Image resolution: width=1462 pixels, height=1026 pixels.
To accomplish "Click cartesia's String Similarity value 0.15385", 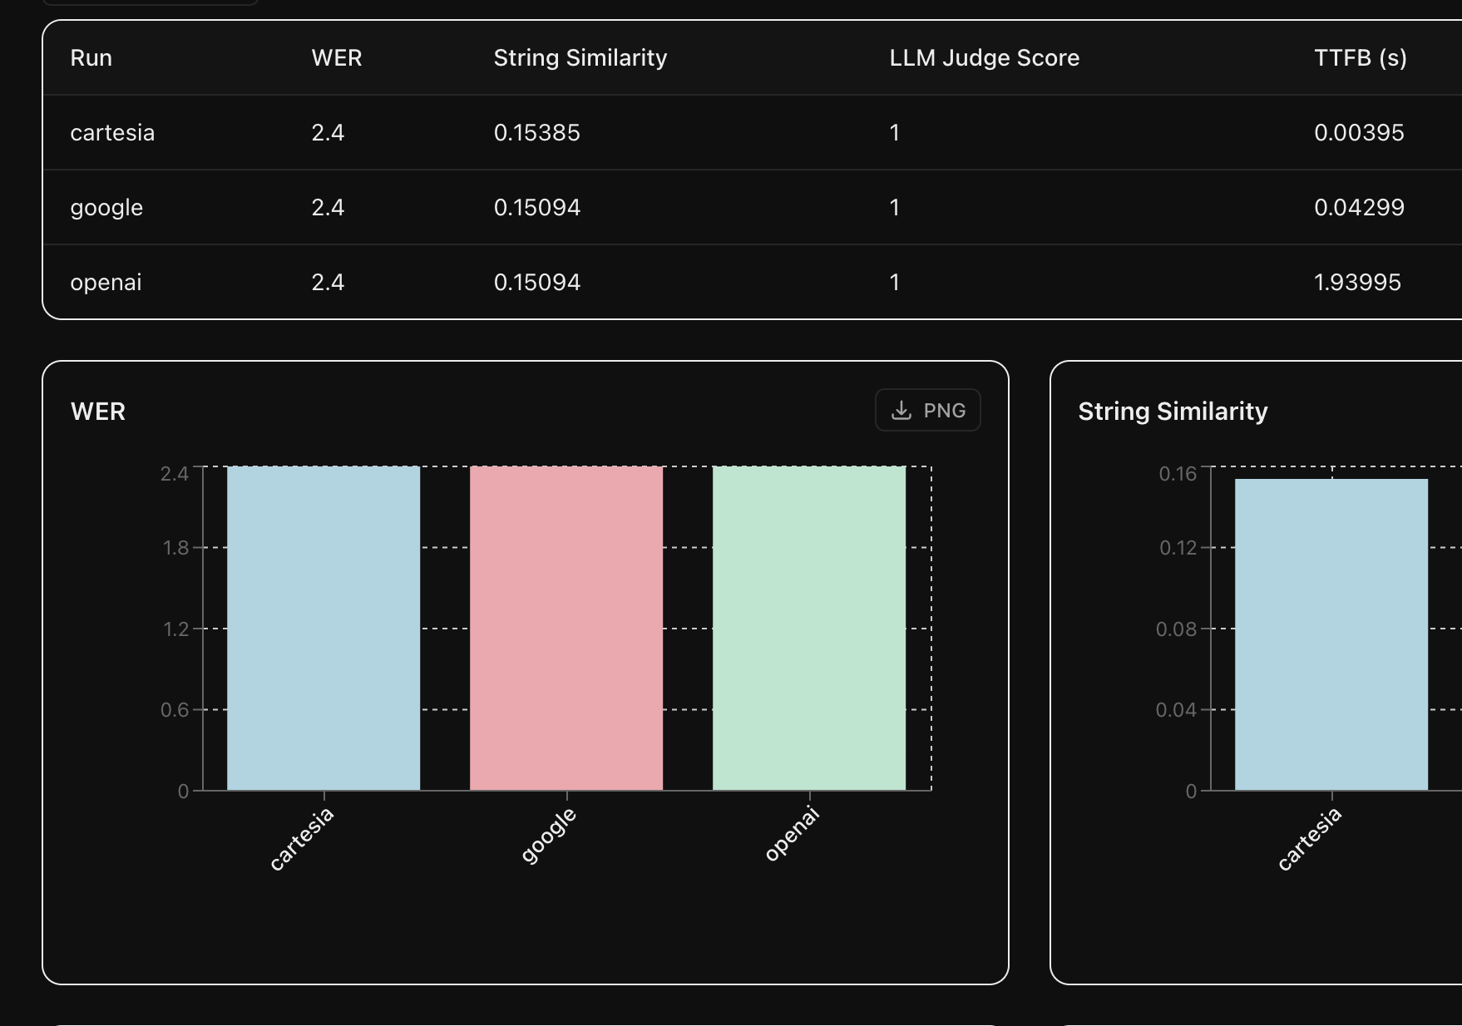I will (x=536, y=133).
